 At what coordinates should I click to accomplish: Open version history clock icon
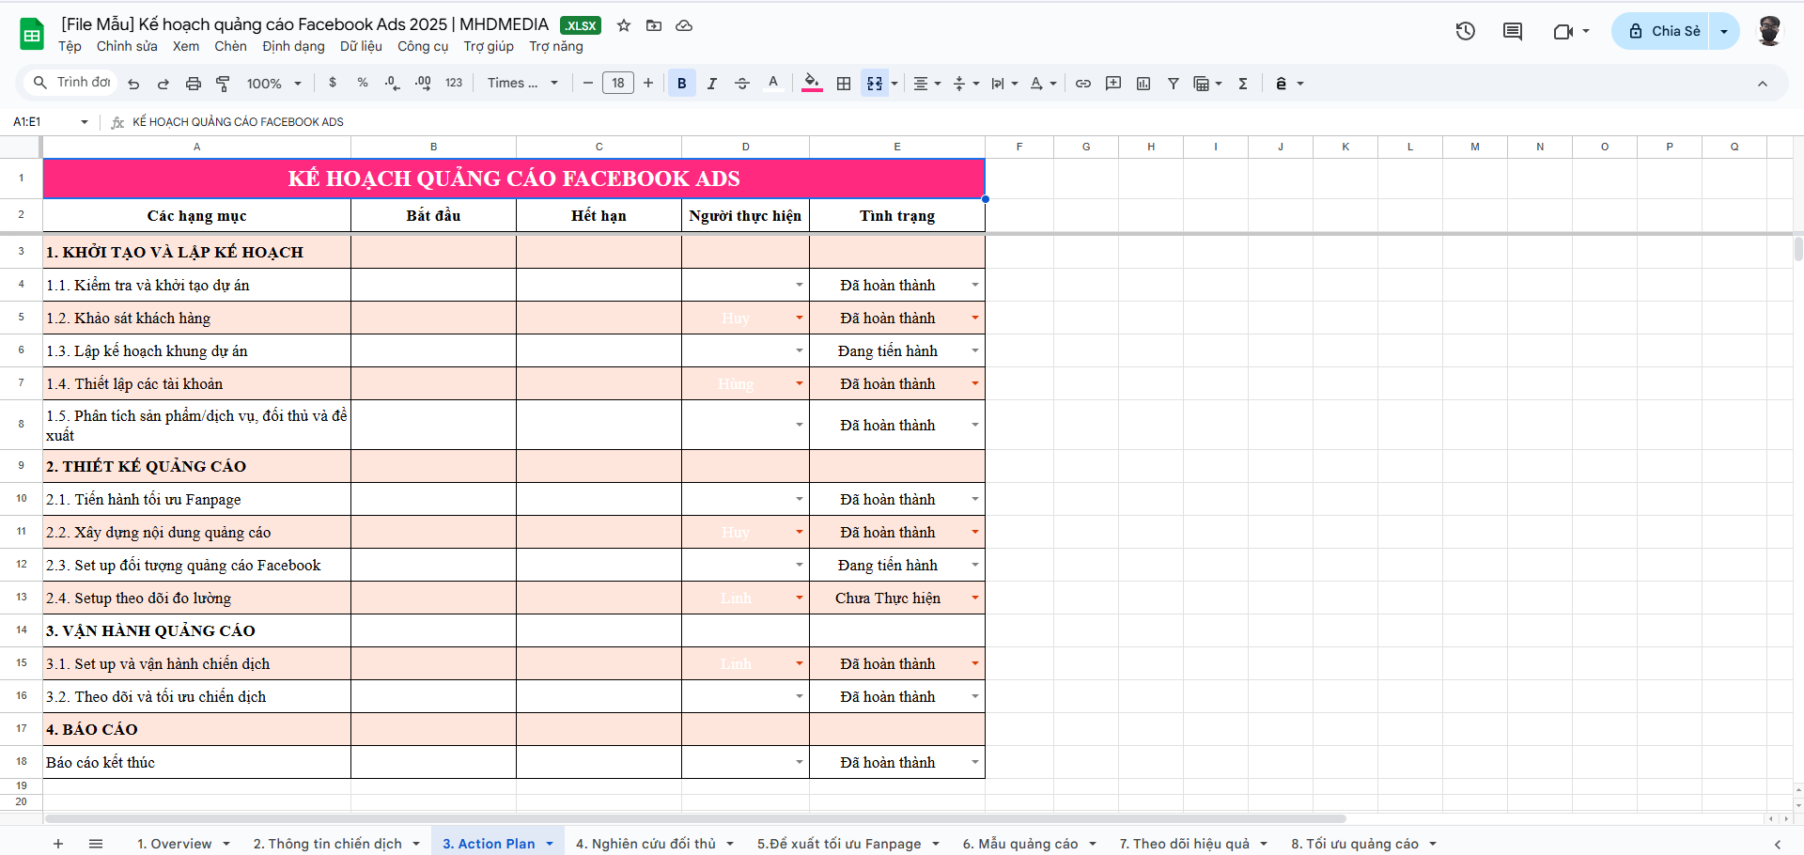1466,31
